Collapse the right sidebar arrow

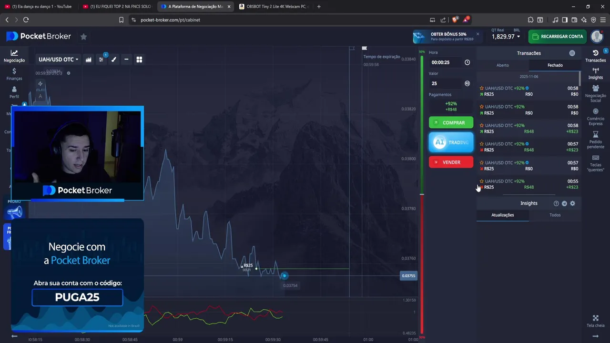tap(596, 336)
